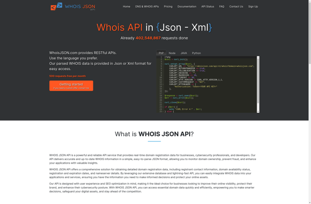Click the 'Whois API in {Json - Xml}' title
311x204 pixels.
click(154, 27)
